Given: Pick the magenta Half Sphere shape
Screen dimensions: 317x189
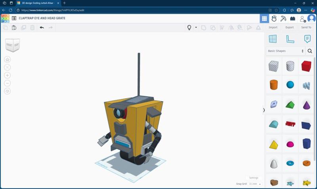Looking at the screenshot, I should point(290,144).
